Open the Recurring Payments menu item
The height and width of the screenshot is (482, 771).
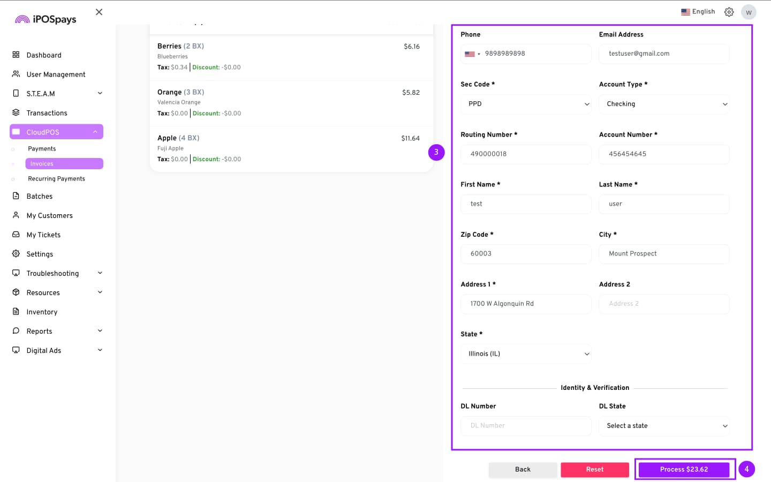pyautogui.click(x=56, y=179)
